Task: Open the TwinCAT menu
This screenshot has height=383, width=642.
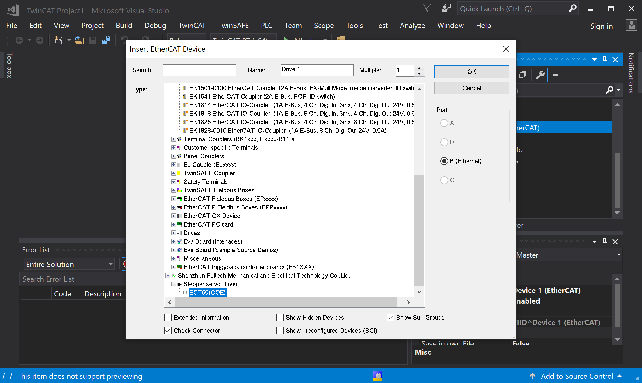Action: pyautogui.click(x=192, y=26)
